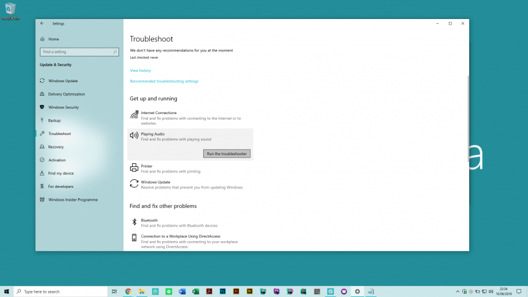The height and width of the screenshot is (297, 528).
Task: Click the DirectAccess device icon
Action: coord(134,237)
